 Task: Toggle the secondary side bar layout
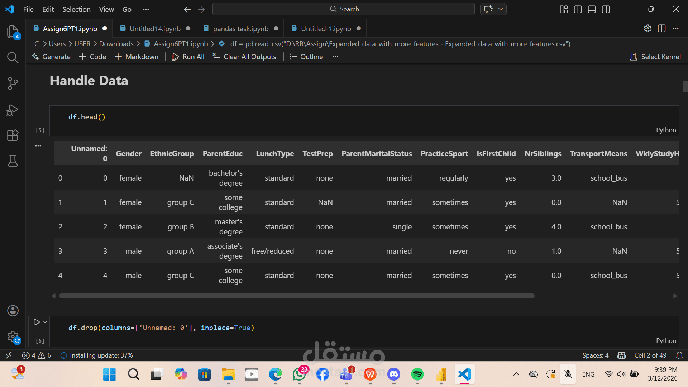pos(606,9)
